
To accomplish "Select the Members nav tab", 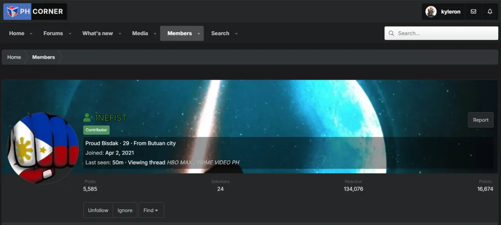I will (x=179, y=33).
